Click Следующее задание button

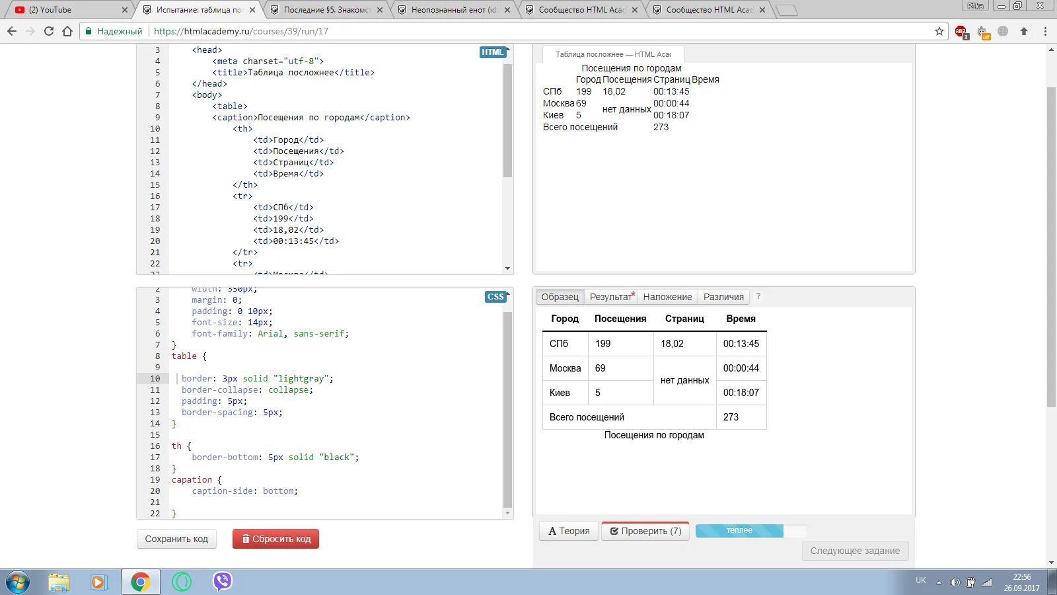point(855,551)
